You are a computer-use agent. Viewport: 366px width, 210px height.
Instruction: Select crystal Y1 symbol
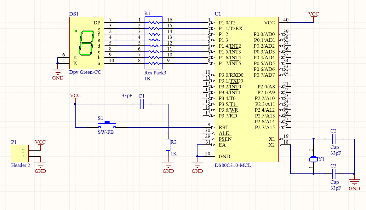(313, 159)
